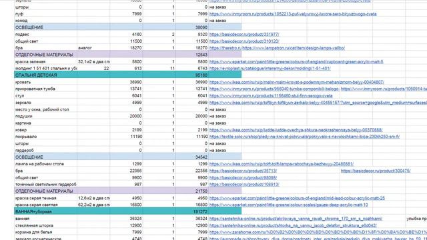Select the 'ковер' item cell

tap(45, 130)
